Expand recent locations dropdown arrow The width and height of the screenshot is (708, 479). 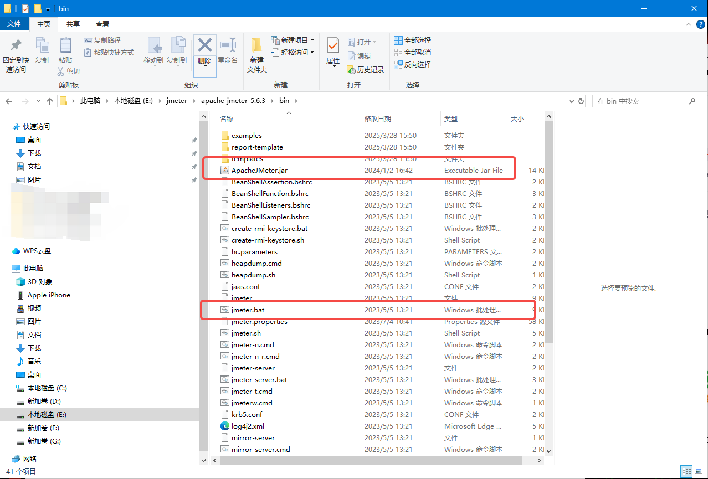(x=38, y=101)
